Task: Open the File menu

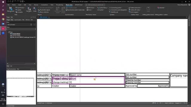Action: [x=8, y=5]
